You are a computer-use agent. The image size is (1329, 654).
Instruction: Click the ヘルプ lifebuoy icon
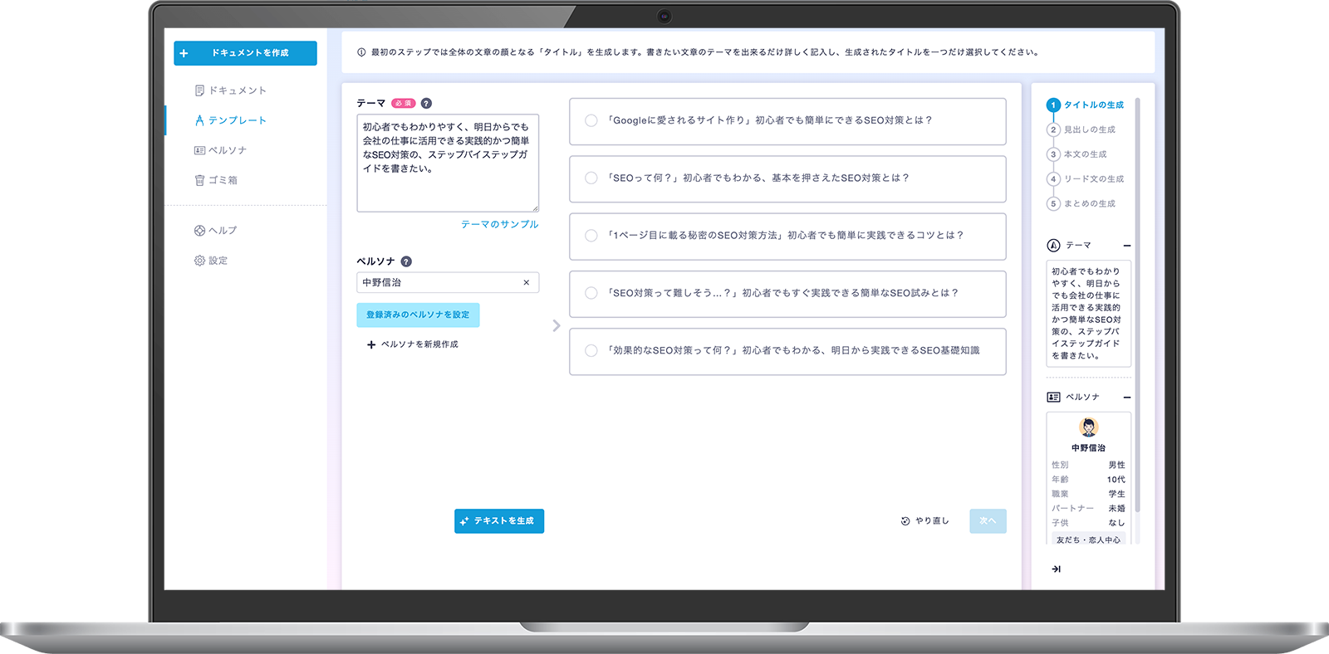point(199,231)
